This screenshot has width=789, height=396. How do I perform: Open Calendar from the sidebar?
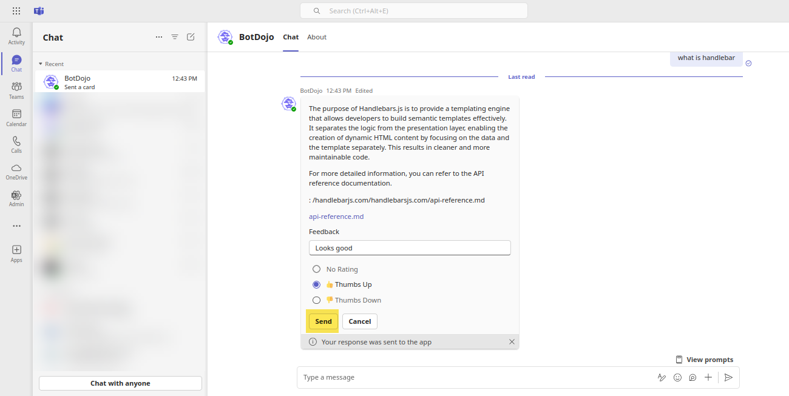(16, 118)
